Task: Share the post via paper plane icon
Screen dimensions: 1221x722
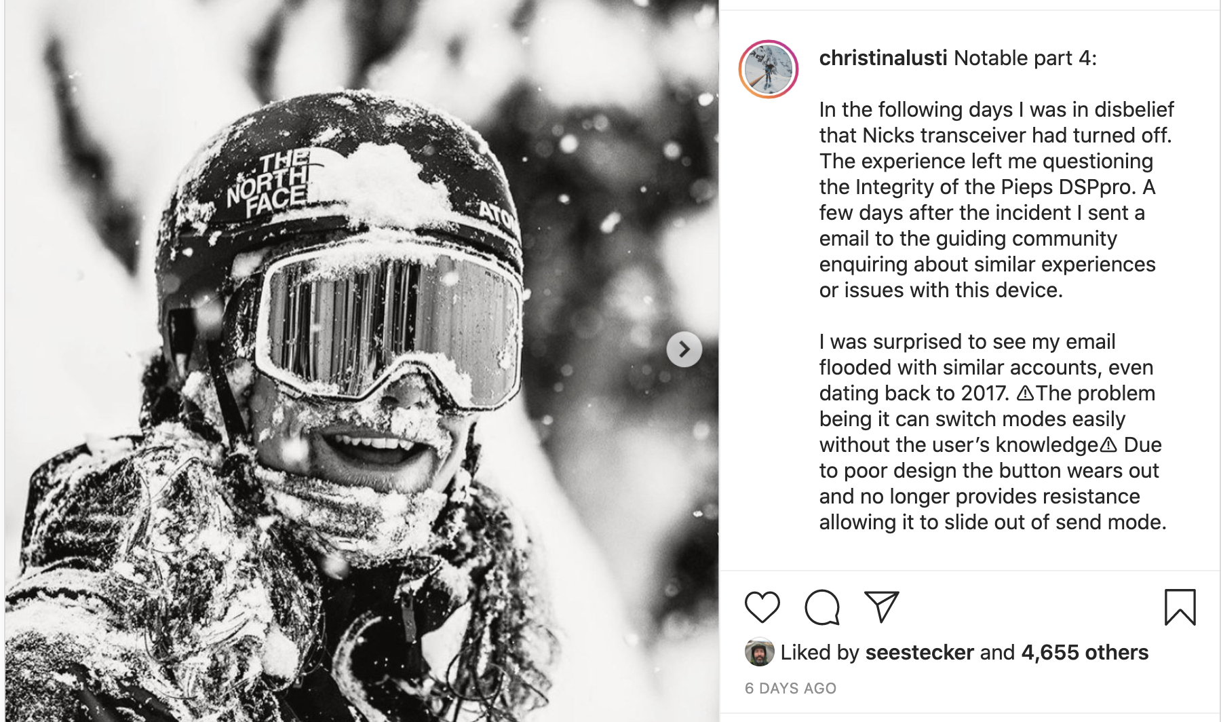Action: pyautogui.click(x=881, y=607)
